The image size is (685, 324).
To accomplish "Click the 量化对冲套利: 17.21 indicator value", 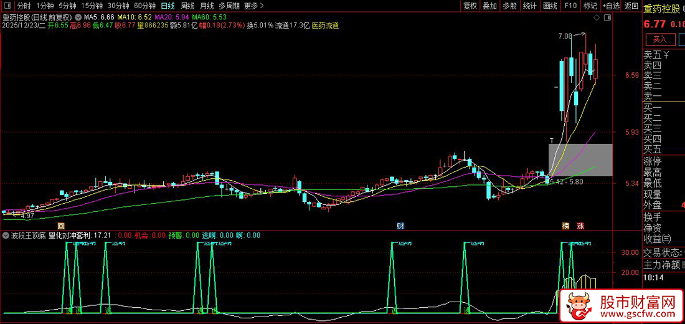I will 80,236.
